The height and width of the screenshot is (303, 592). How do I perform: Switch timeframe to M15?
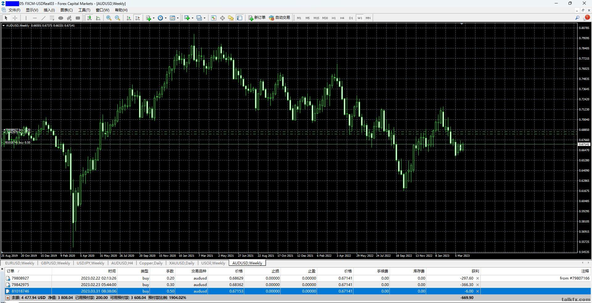pyautogui.click(x=316, y=18)
